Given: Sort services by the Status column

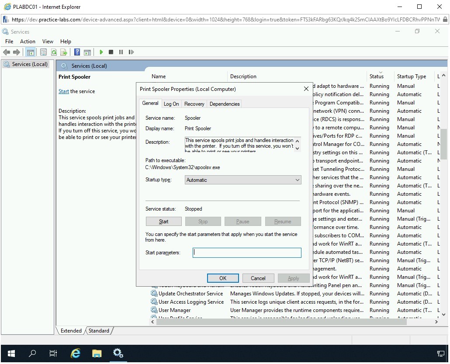Looking at the screenshot, I should tap(376, 76).
